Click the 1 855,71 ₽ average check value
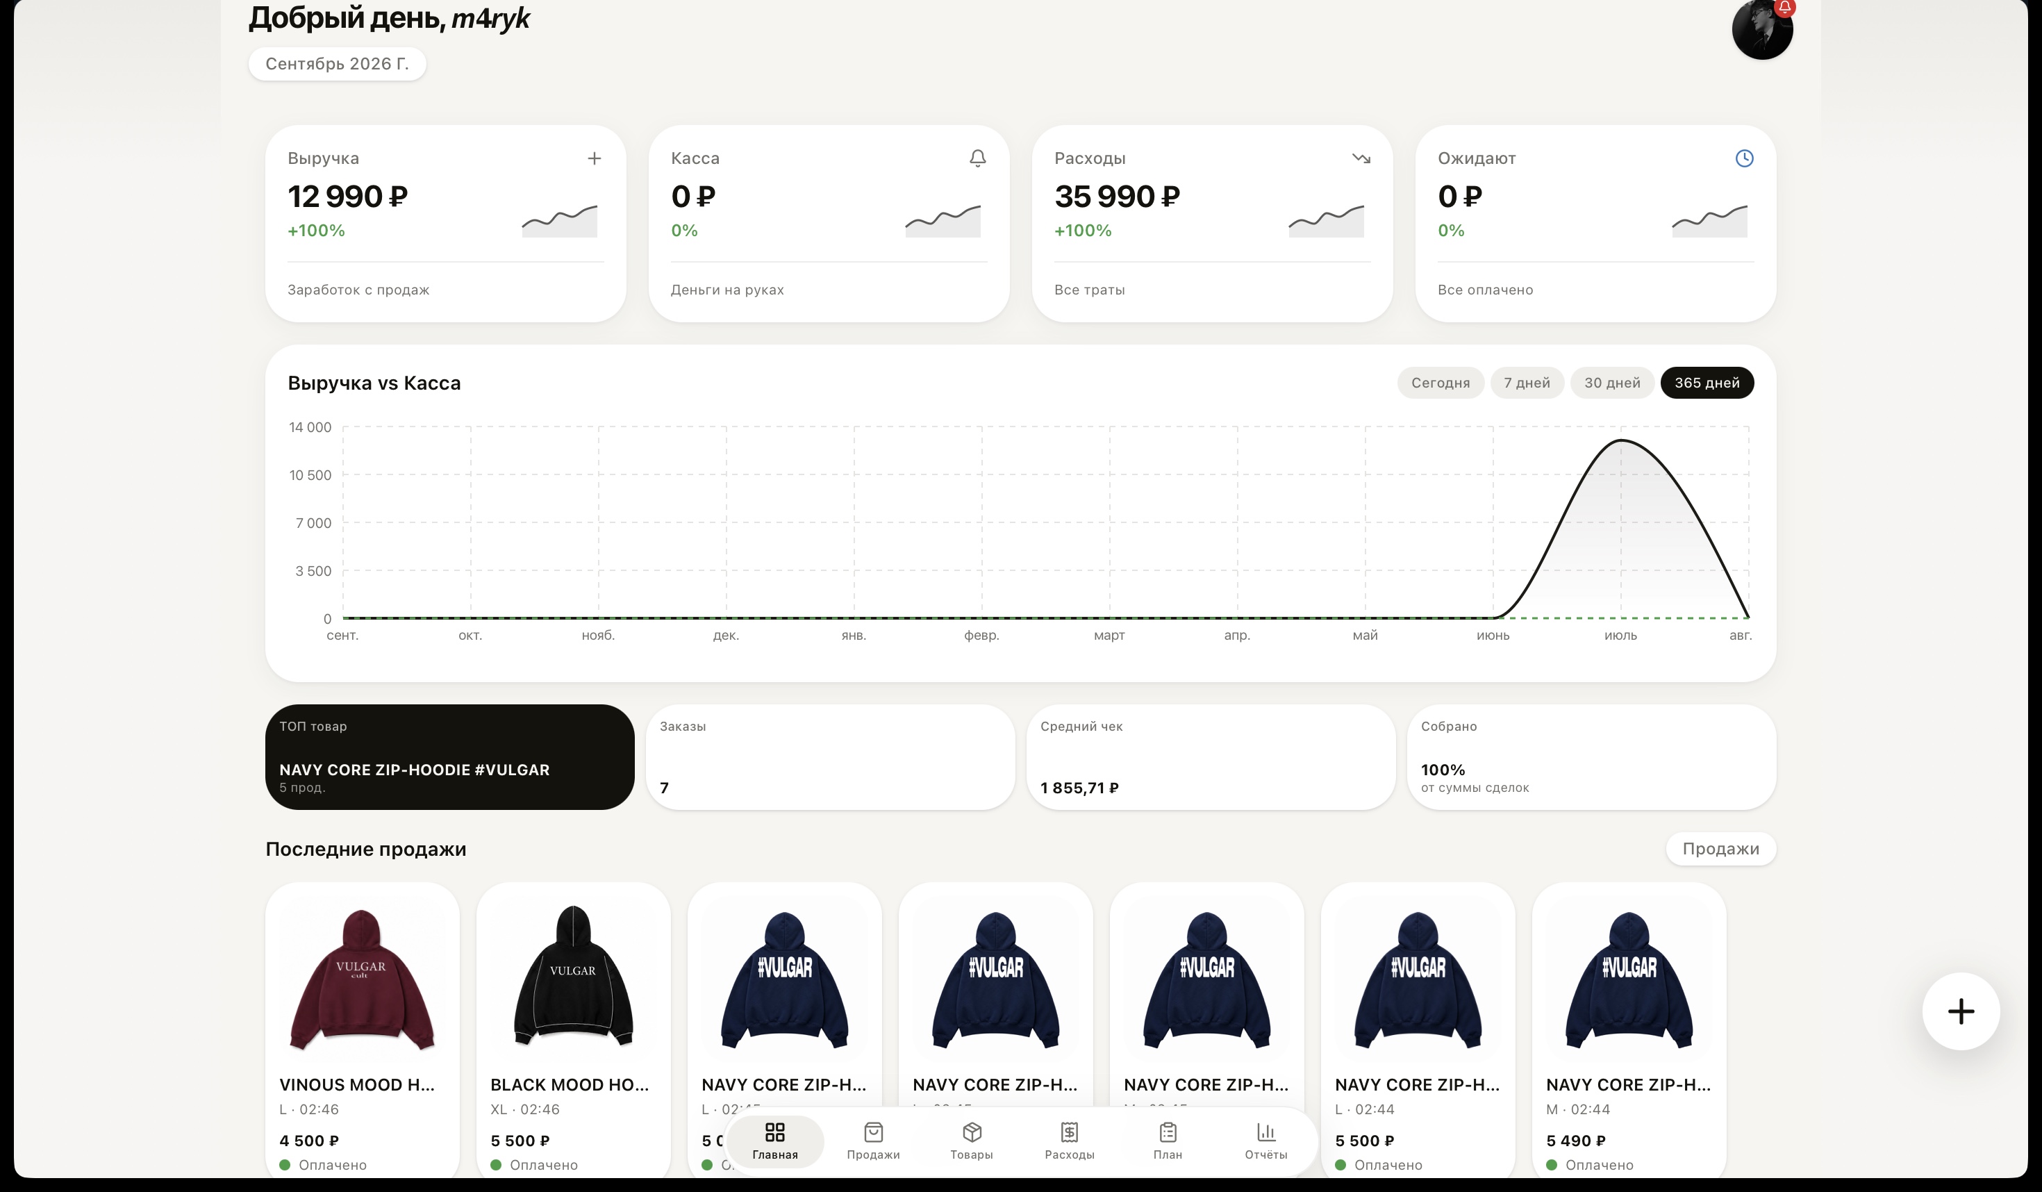Screen dimensions: 2042x1192 (x=1079, y=788)
